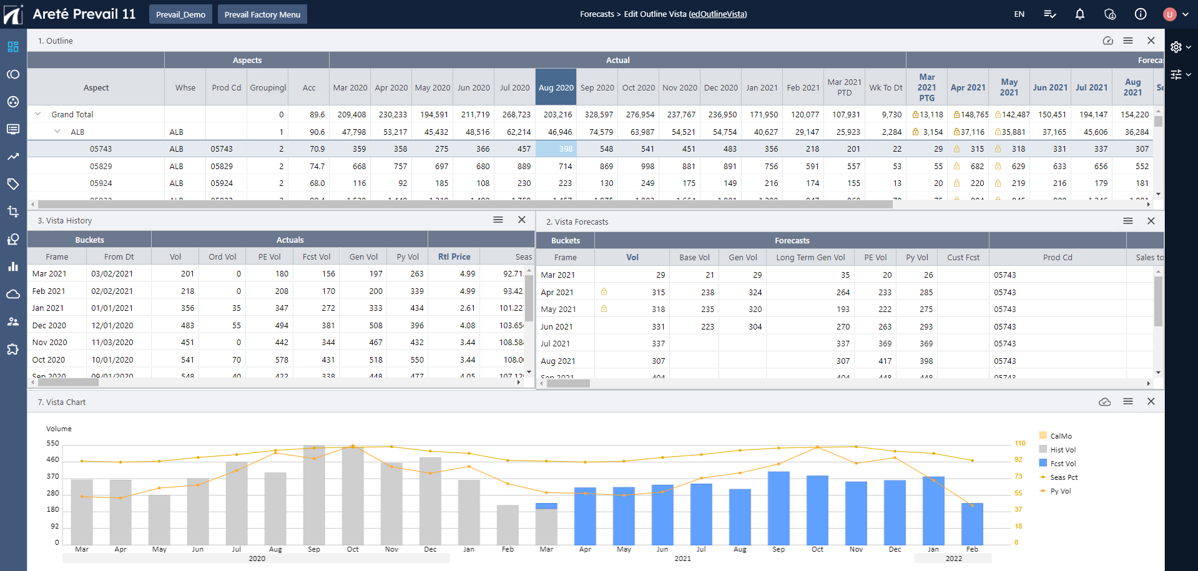Open the task checklist icon in header

(1049, 14)
